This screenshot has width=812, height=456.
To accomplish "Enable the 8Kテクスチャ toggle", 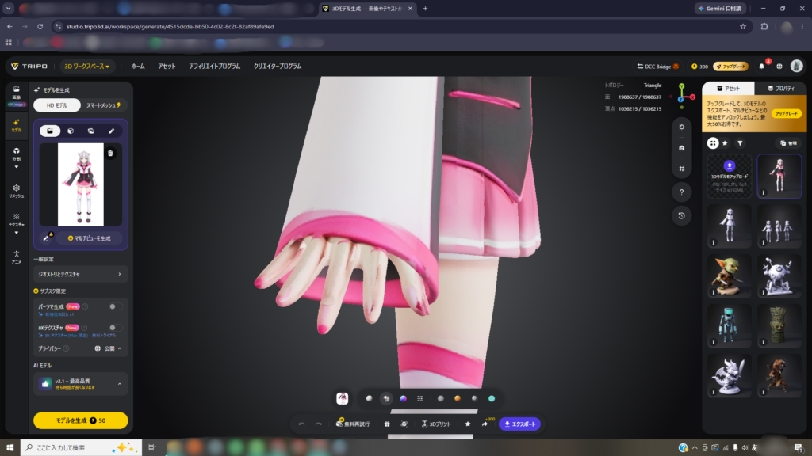I will tap(116, 327).
